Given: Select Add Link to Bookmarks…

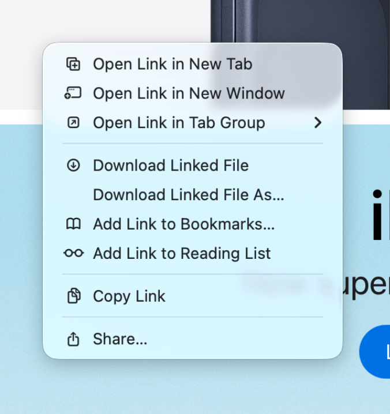Looking at the screenshot, I should [193, 224].
